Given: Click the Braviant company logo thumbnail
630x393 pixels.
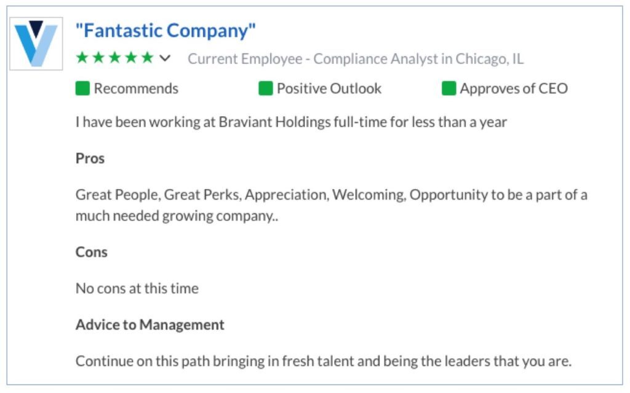Looking at the screenshot, I should (x=36, y=43).
